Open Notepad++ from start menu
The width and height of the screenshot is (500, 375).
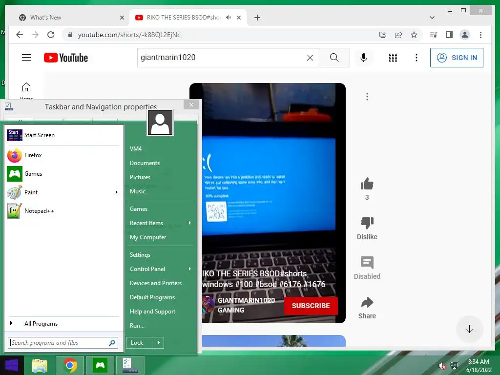click(64, 211)
